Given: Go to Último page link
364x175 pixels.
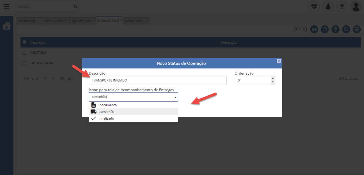Looking at the screenshot, I should (65, 78).
